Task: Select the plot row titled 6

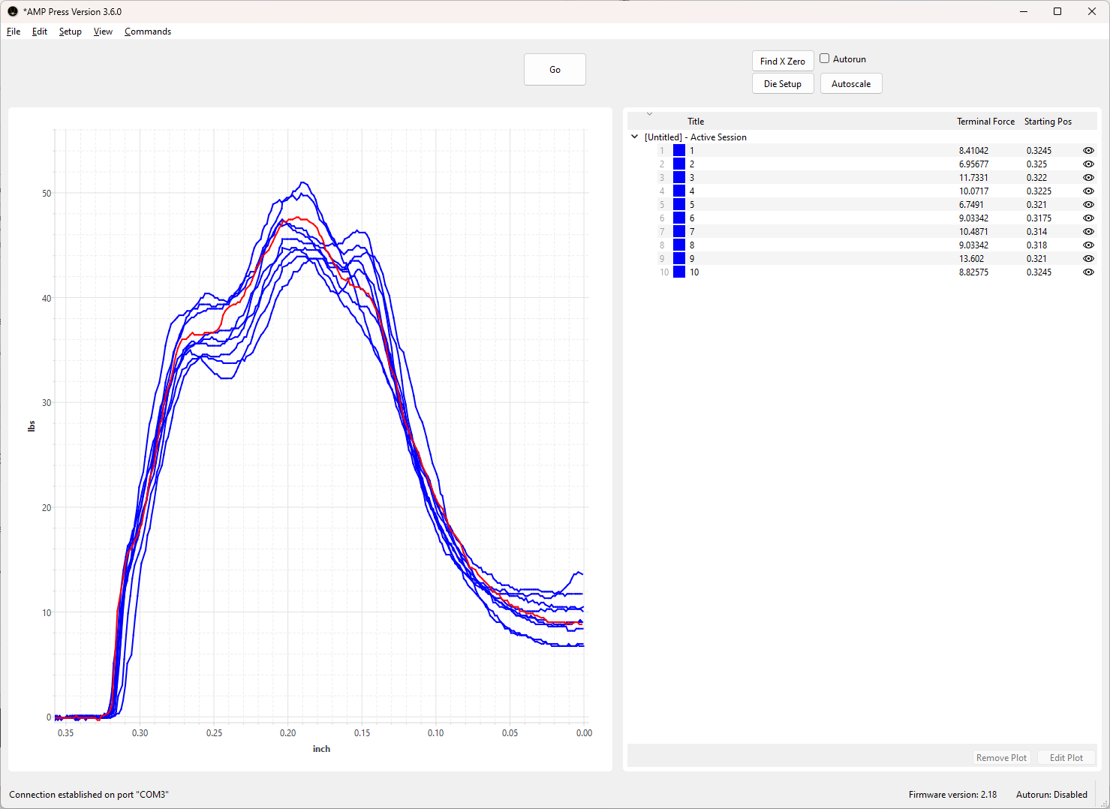Action: (862, 218)
